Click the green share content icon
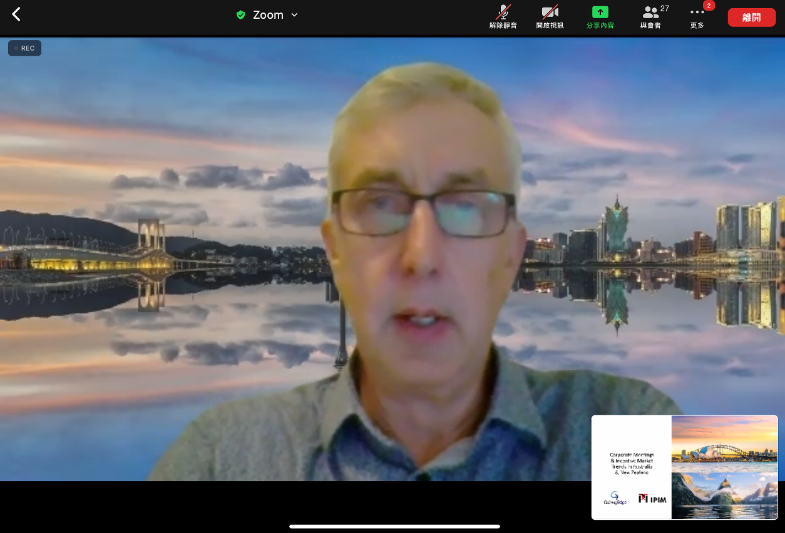Image resolution: width=785 pixels, height=533 pixels. pos(600,12)
